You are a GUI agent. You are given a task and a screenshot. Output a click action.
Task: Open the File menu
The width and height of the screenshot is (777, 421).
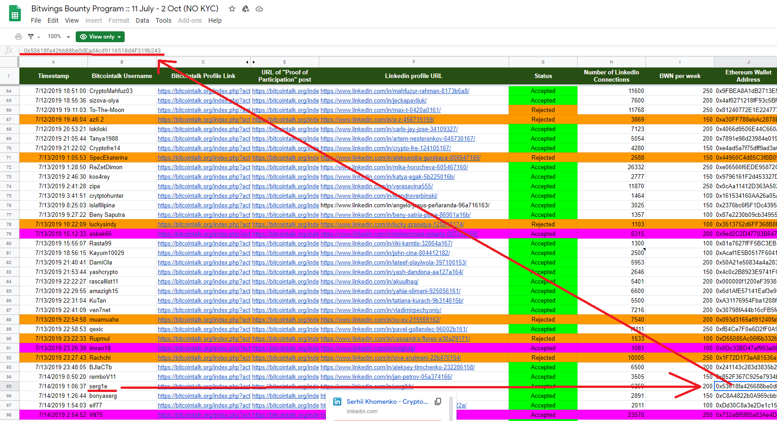36,20
